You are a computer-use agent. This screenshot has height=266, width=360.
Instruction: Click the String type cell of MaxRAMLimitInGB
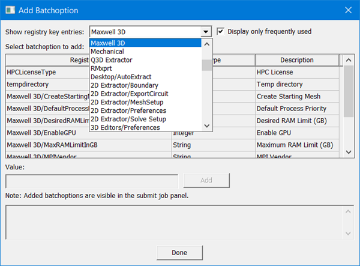coord(213,145)
